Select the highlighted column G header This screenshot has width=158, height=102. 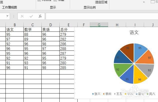(99, 25)
